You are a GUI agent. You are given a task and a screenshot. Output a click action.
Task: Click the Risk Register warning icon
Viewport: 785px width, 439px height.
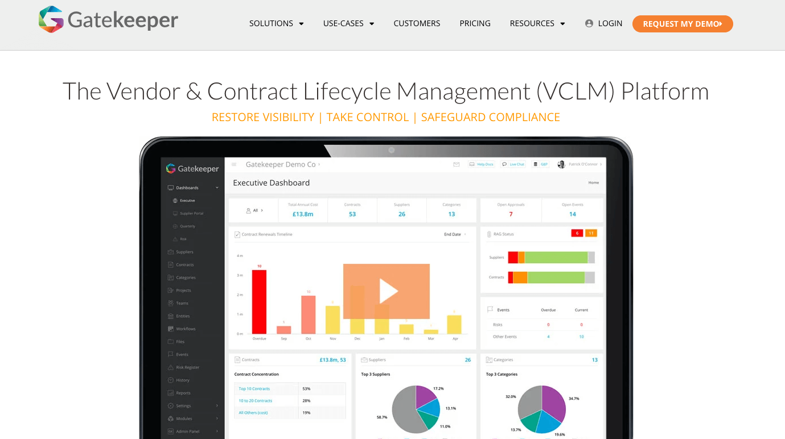(x=171, y=367)
